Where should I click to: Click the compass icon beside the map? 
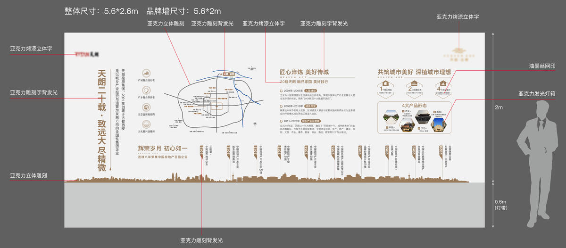(x=254, y=124)
